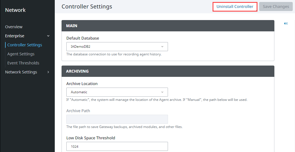Click the Default Database dropdown chevron arrow

162,47
